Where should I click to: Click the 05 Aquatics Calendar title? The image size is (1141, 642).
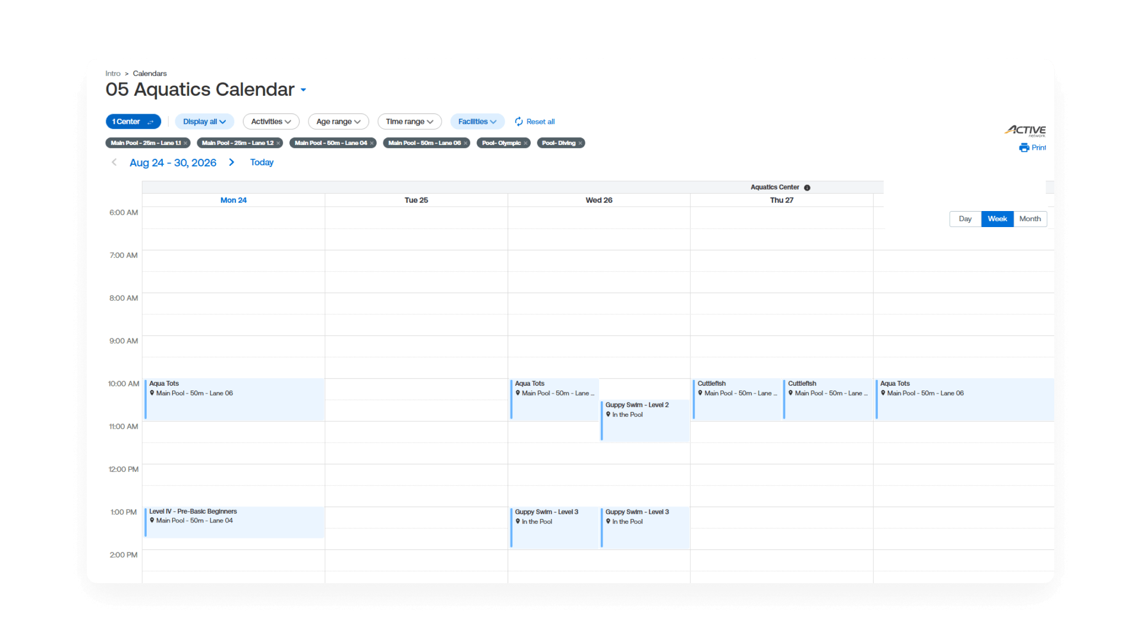(200, 89)
